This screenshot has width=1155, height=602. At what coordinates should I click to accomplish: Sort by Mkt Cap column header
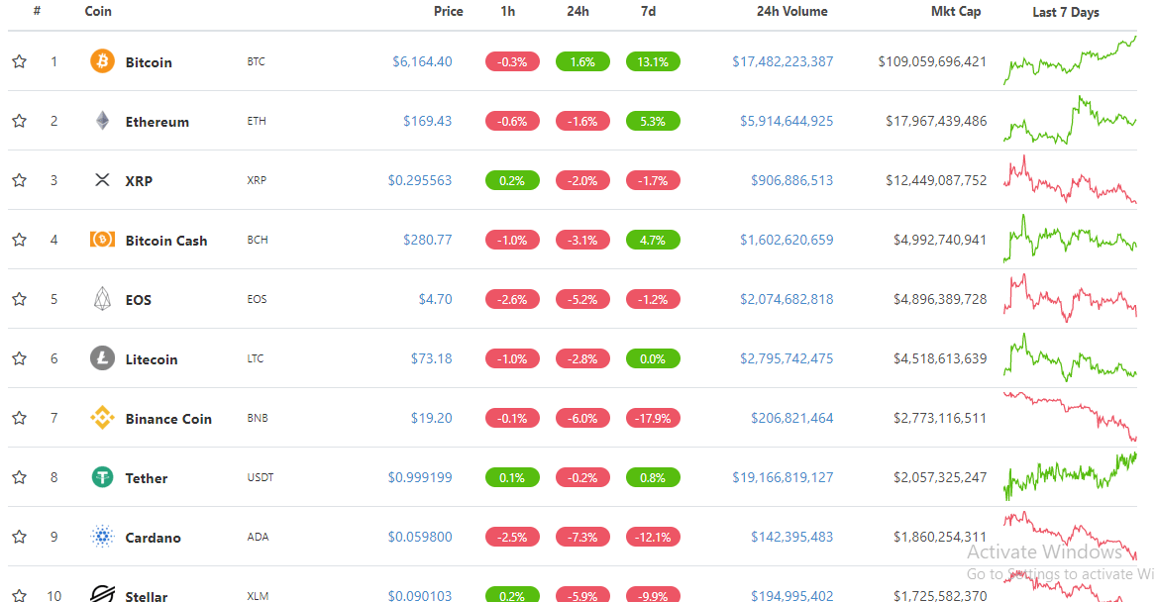tap(955, 11)
